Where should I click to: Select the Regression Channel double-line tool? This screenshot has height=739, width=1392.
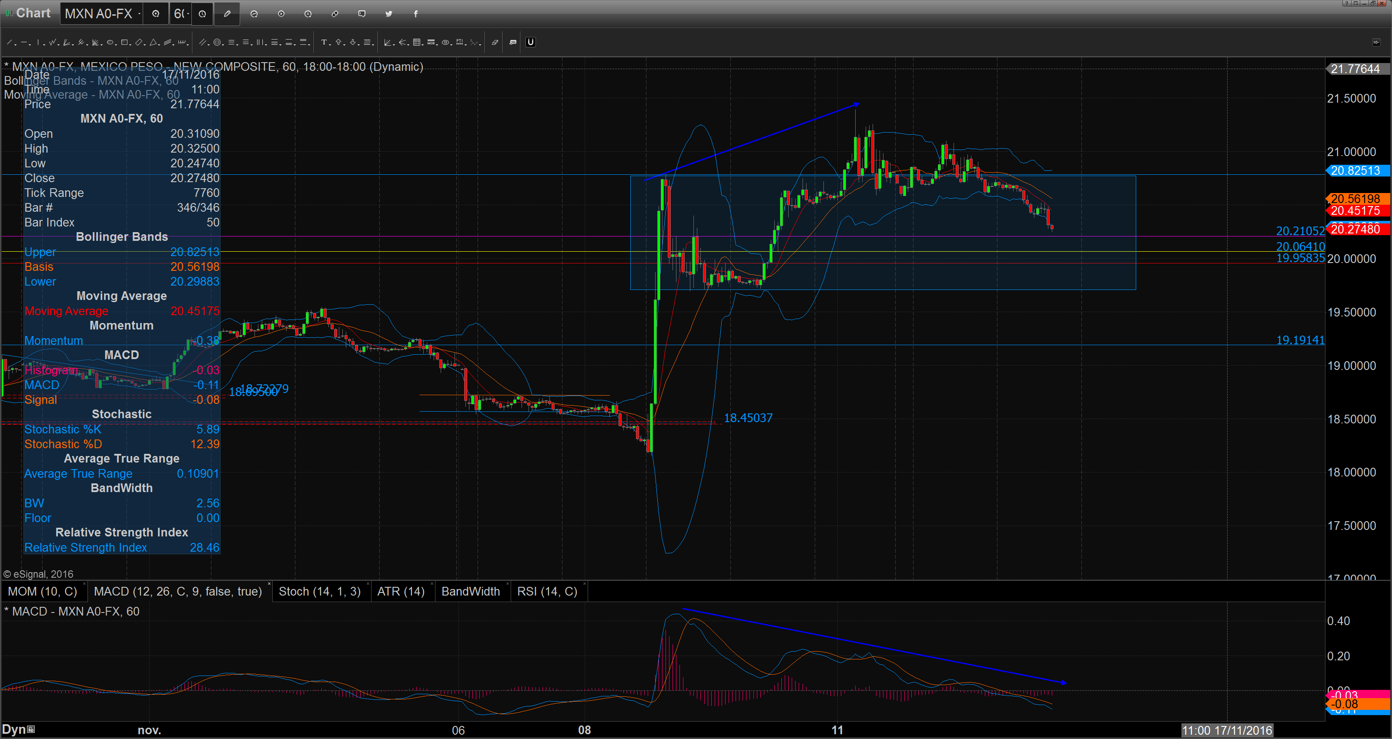(x=203, y=42)
